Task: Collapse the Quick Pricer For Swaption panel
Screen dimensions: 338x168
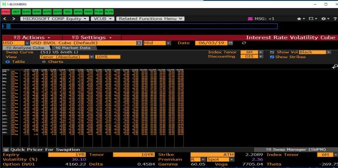Action: point(6,150)
